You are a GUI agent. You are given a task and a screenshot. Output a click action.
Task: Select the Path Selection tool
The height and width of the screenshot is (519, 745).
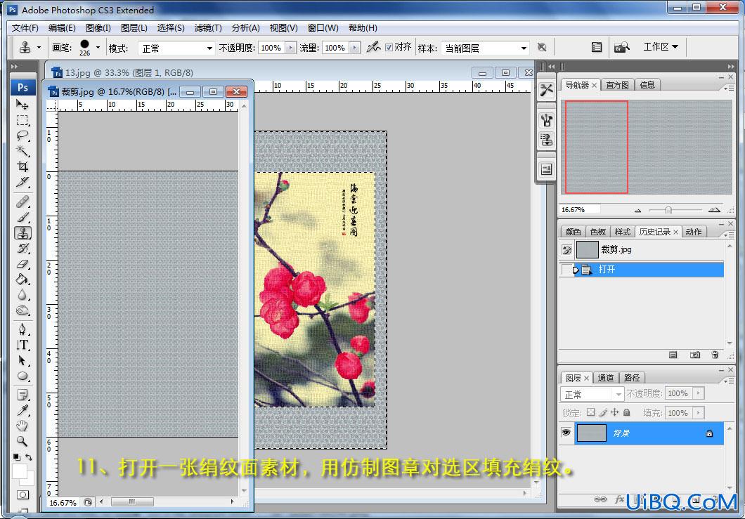pyautogui.click(x=22, y=360)
